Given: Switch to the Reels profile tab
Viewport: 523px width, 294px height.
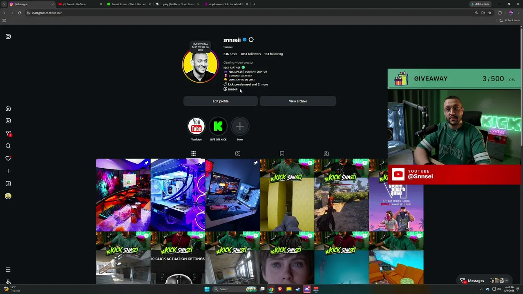Looking at the screenshot, I should pos(238,154).
